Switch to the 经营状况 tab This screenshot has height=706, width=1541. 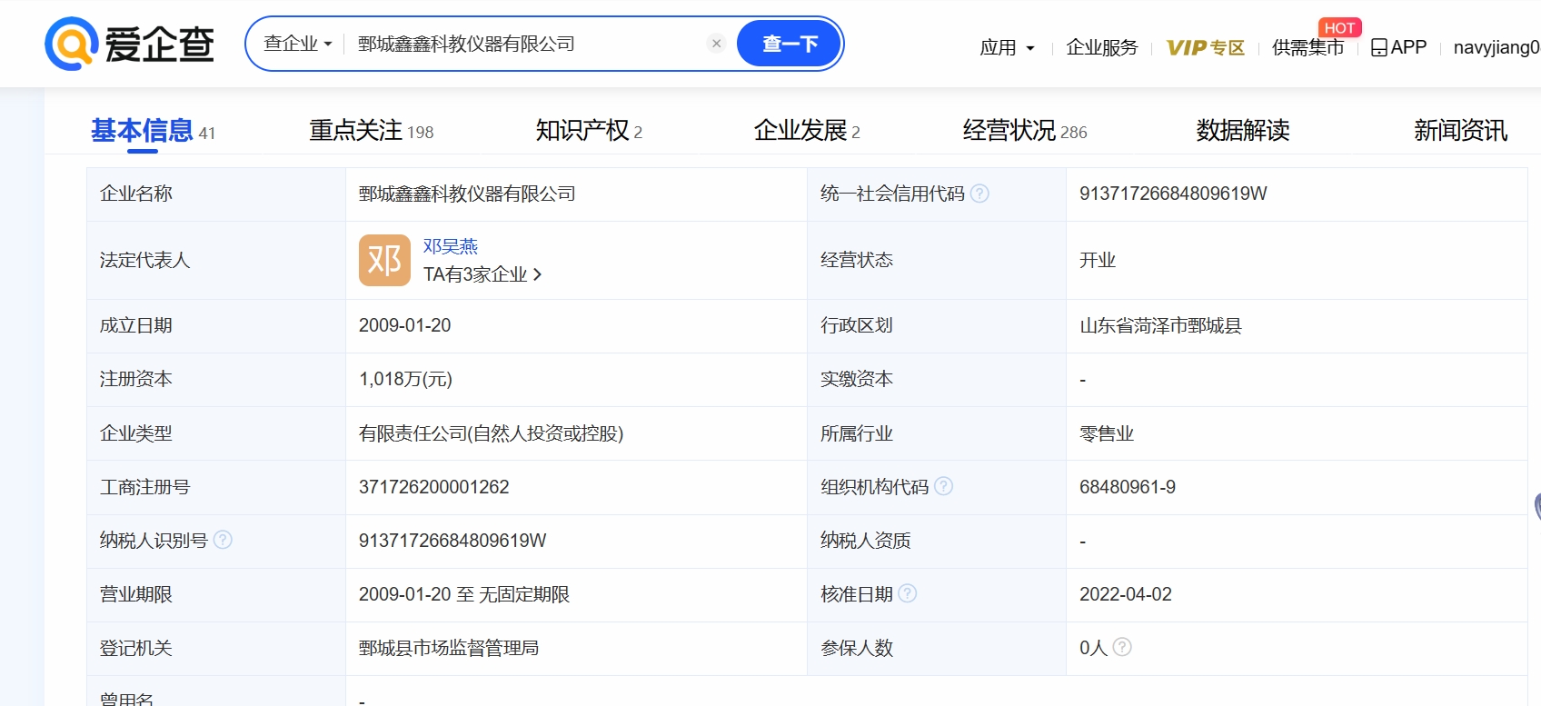click(1025, 131)
